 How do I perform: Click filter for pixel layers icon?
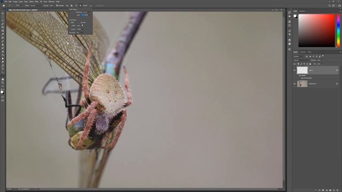[307, 57]
